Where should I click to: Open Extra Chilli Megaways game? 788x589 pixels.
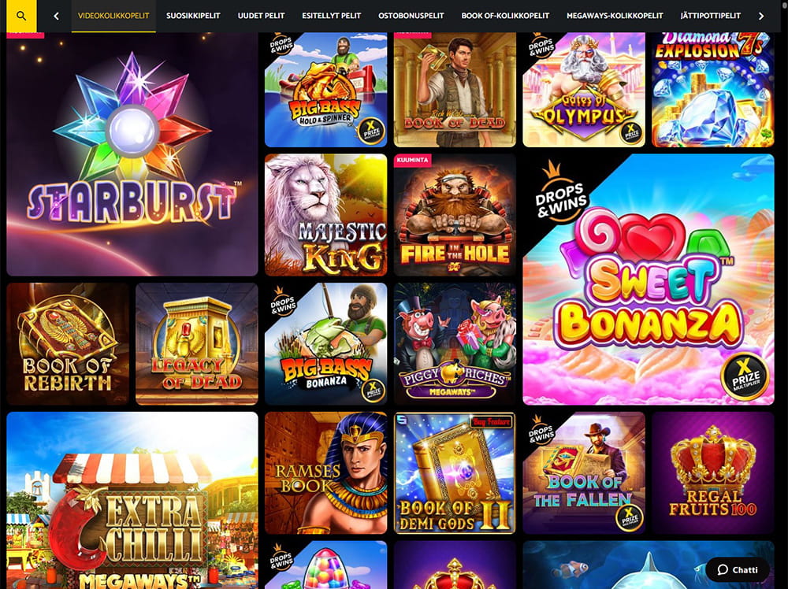click(x=132, y=500)
